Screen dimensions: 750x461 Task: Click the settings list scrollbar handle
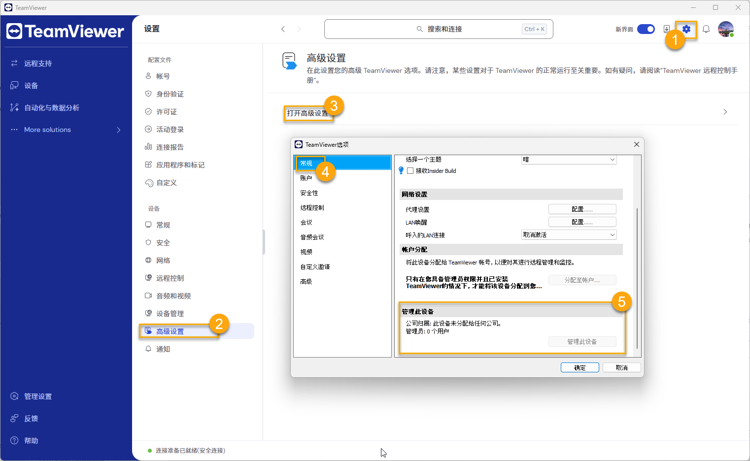click(x=264, y=242)
